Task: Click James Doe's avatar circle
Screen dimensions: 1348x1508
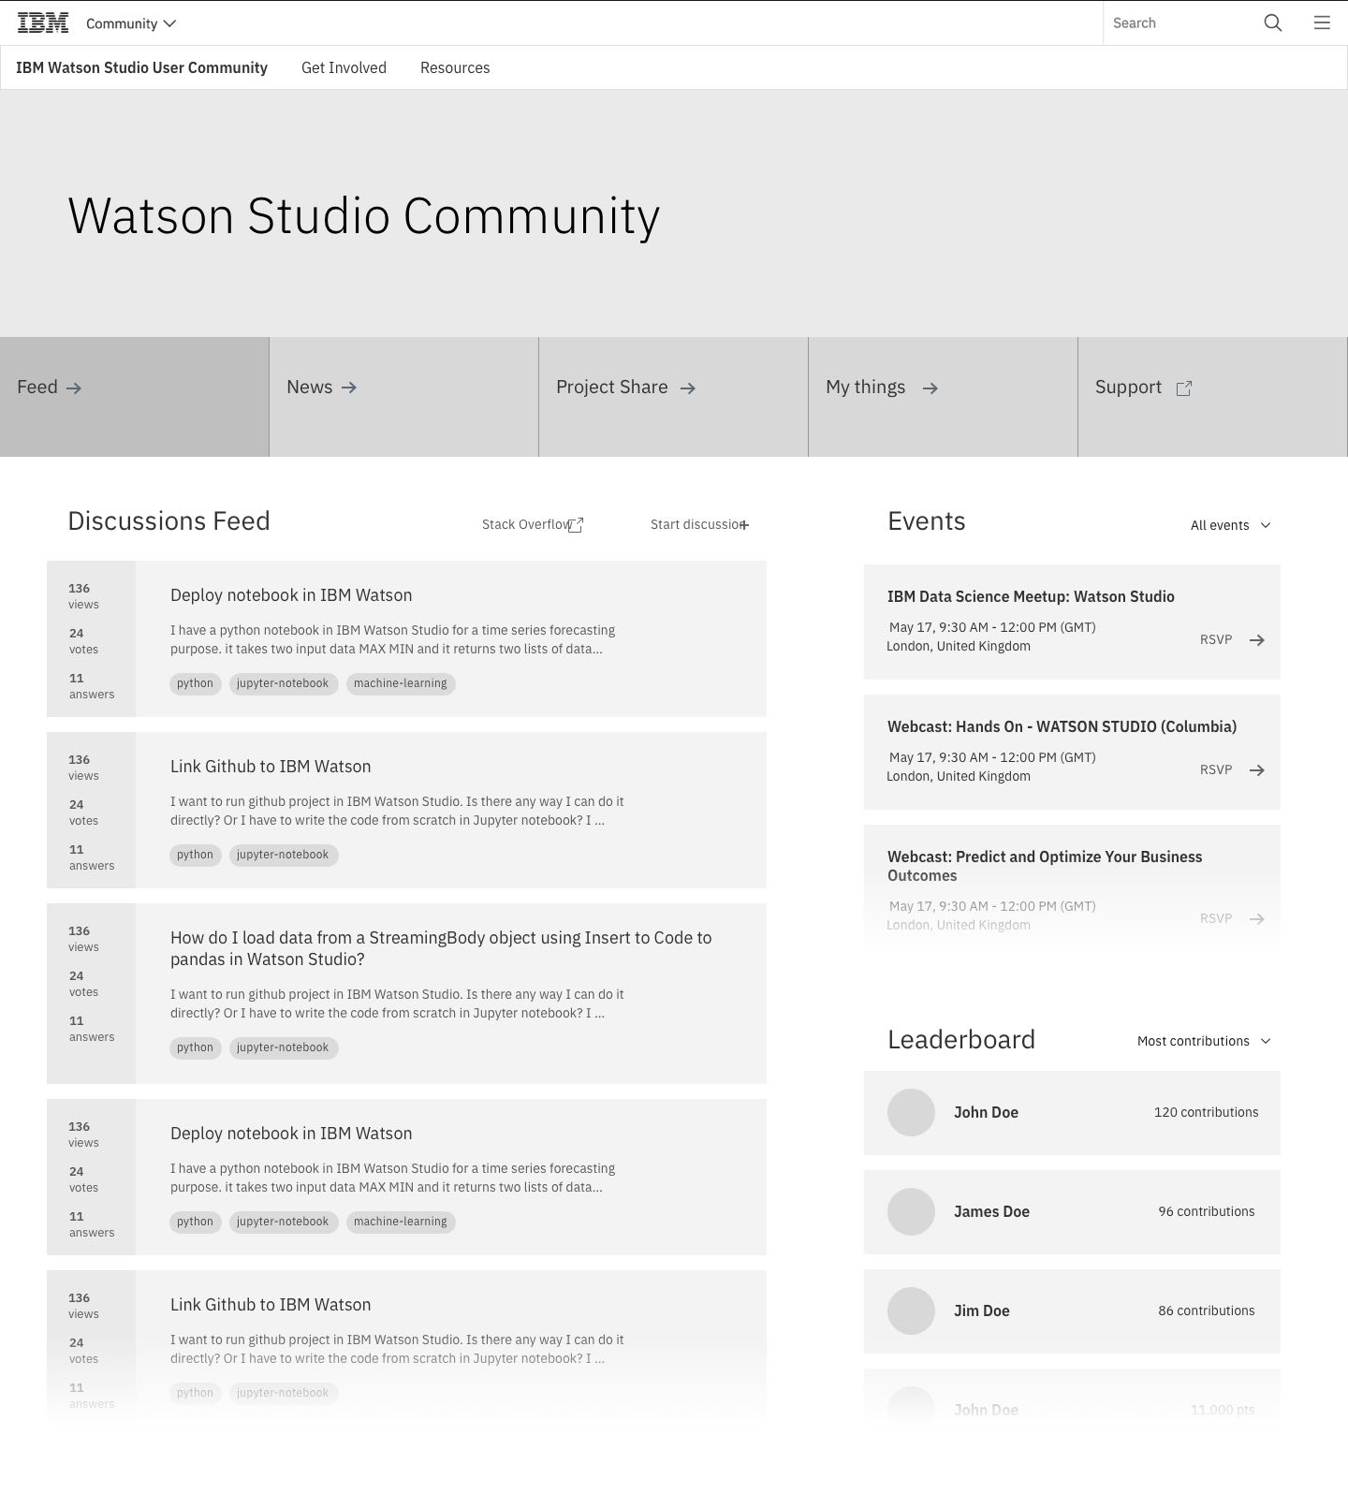Action: click(911, 1212)
